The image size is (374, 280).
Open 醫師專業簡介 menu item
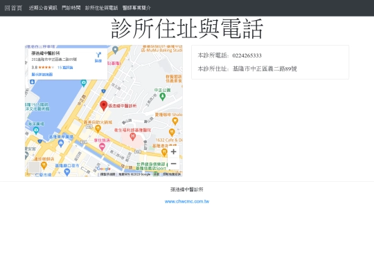[x=136, y=8]
